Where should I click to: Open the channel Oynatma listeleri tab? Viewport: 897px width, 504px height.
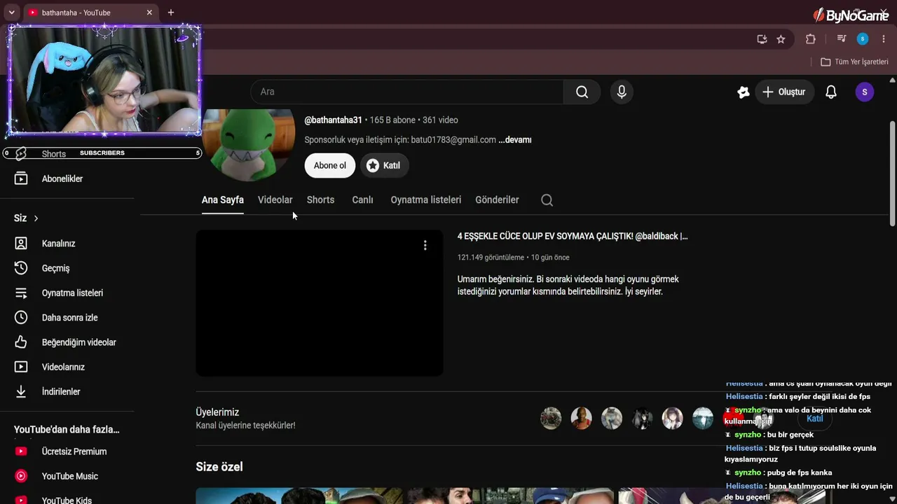tap(426, 200)
